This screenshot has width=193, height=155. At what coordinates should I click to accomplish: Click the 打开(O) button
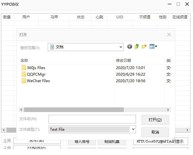(x=155, y=120)
